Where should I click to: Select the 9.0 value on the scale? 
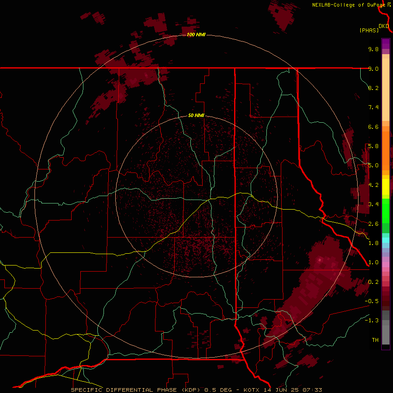click(373, 69)
